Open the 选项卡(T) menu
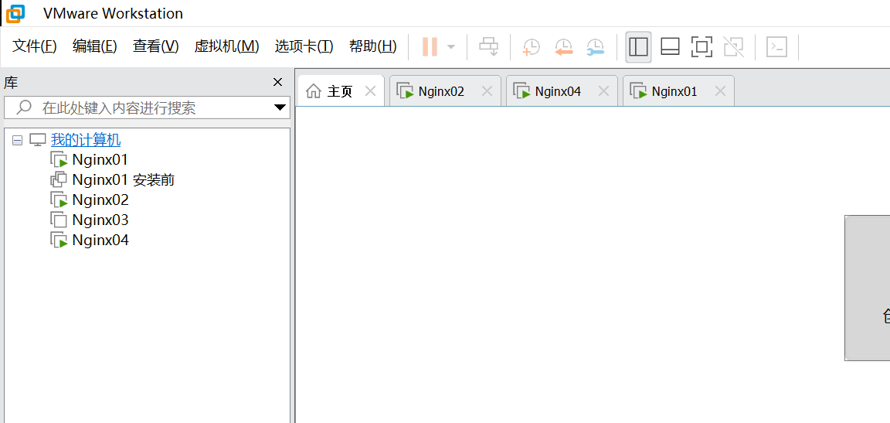The height and width of the screenshot is (423, 890). [304, 46]
